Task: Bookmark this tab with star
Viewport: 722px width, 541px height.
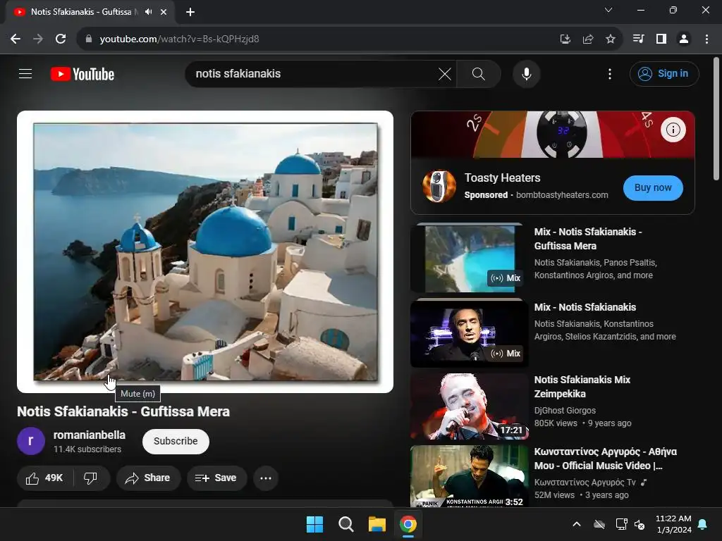Action: [x=610, y=39]
